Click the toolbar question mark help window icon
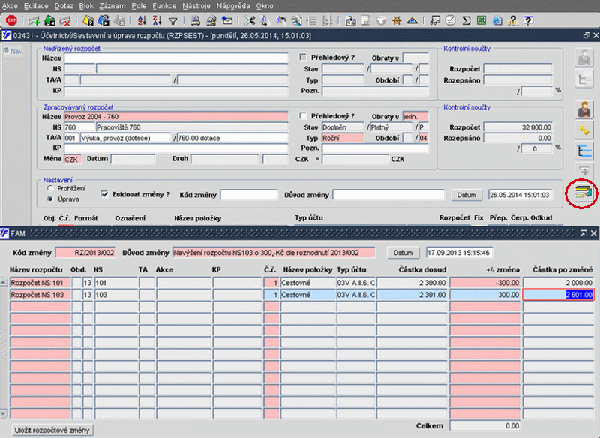Screen dimensions: 600x438 point(529,20)
